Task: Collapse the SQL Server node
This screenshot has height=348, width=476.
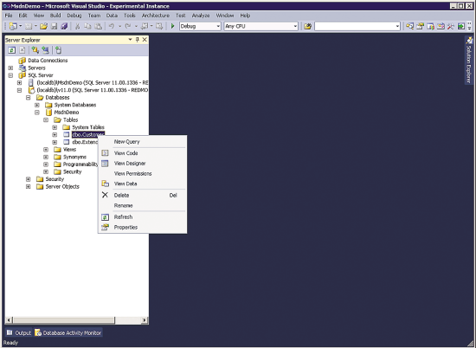Action: click(10, 75)
